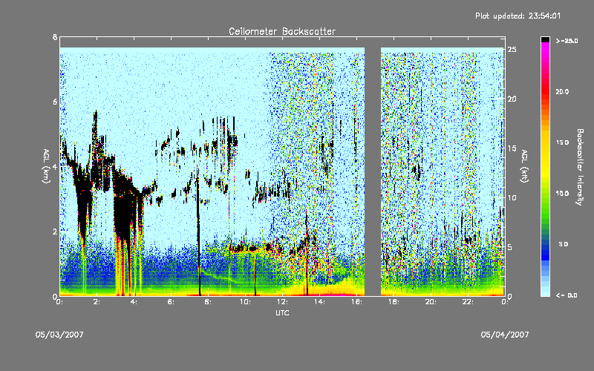This screenshot has height=371, width=594.
Task: Click the '>=25.0' colorbar label
Action: (x=567, y=41)
